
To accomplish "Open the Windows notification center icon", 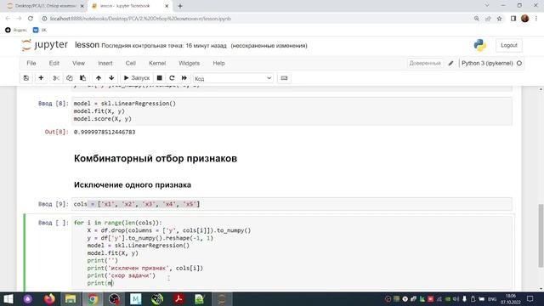I will click(x=530, y=298).
